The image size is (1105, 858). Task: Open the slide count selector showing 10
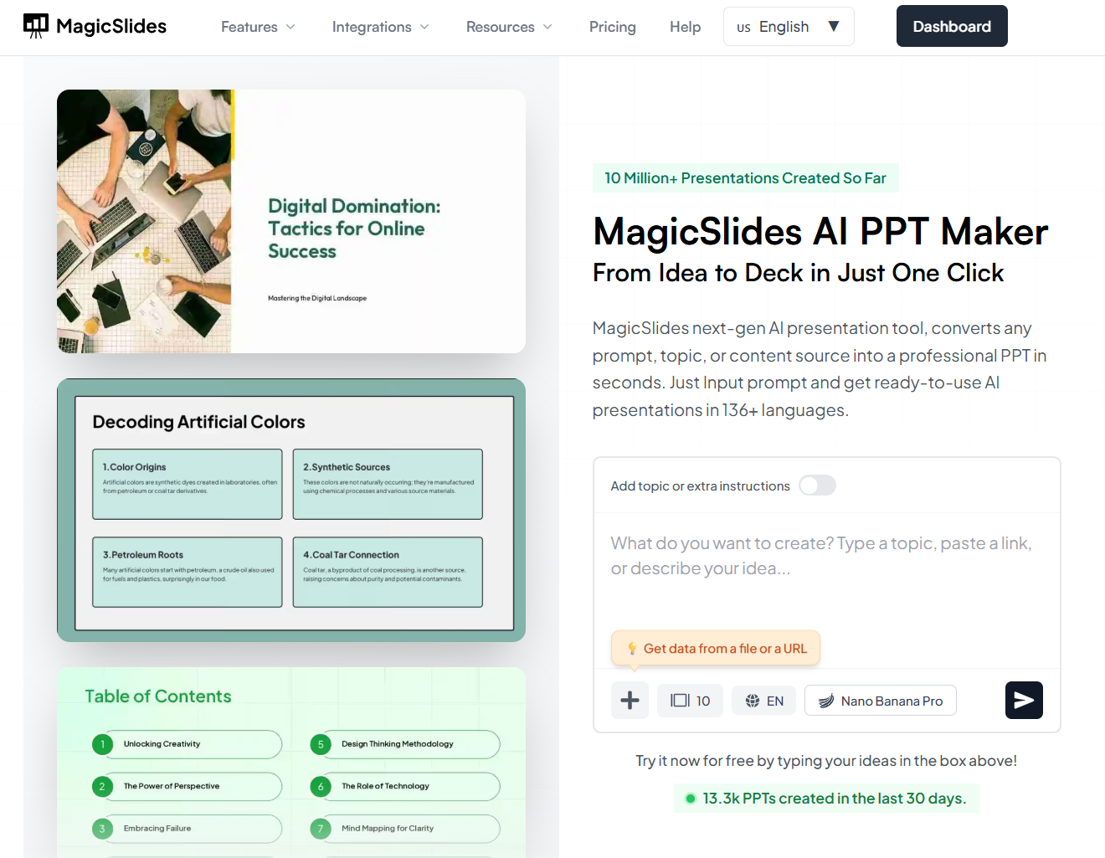690,701
